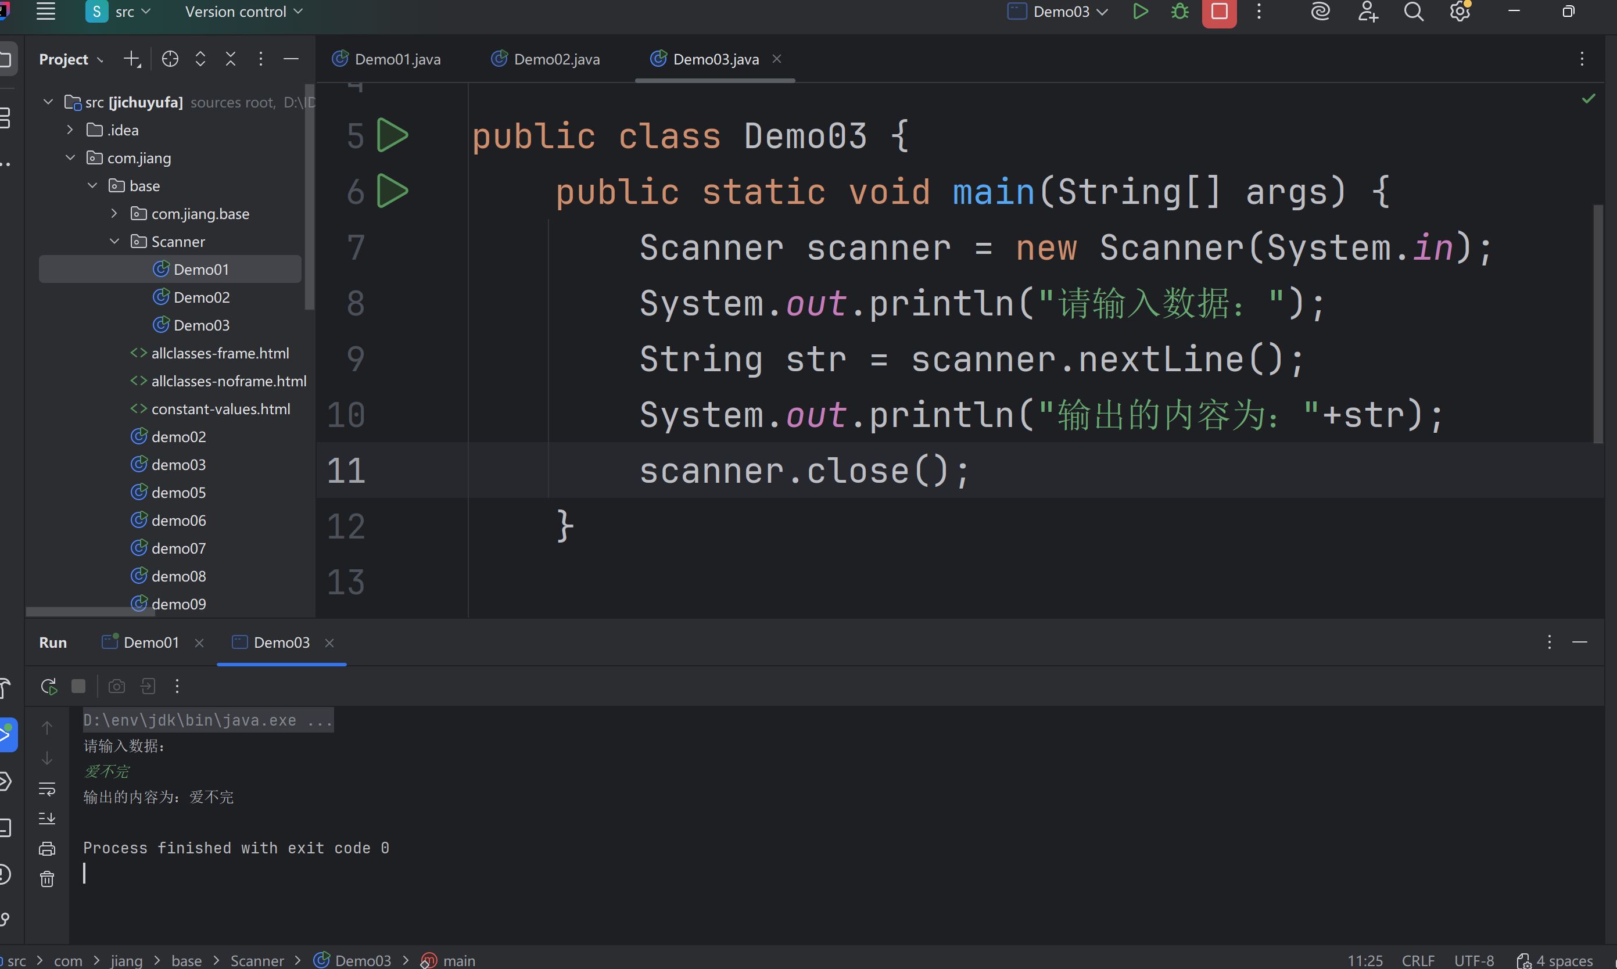Click the UTF-8 encoding in status bar
The height and width of the screenshot is (969, 1617).
pyautogui.click(x=1473, y=960)
